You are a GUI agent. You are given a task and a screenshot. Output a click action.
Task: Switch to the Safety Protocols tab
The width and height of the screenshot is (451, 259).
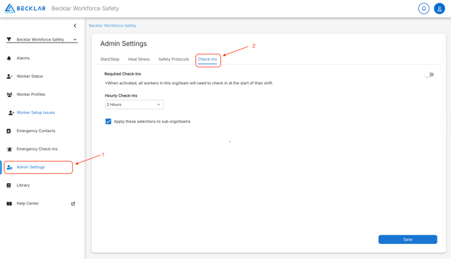(174, 59)
